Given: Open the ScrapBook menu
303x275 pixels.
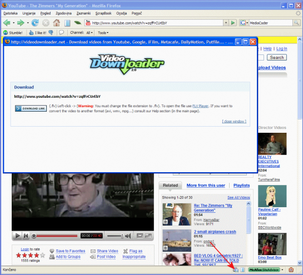Looking at the screenshot, I should (x=103, y=13).
